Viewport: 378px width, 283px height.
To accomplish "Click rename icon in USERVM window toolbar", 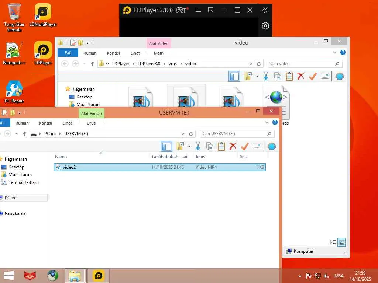I will [x=257, y=146].
